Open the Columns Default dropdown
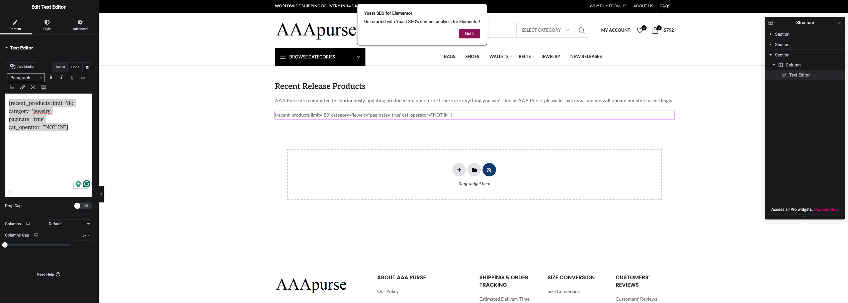Screen dimensions: 848x303 pyautogui.click(x=69, y=224)
